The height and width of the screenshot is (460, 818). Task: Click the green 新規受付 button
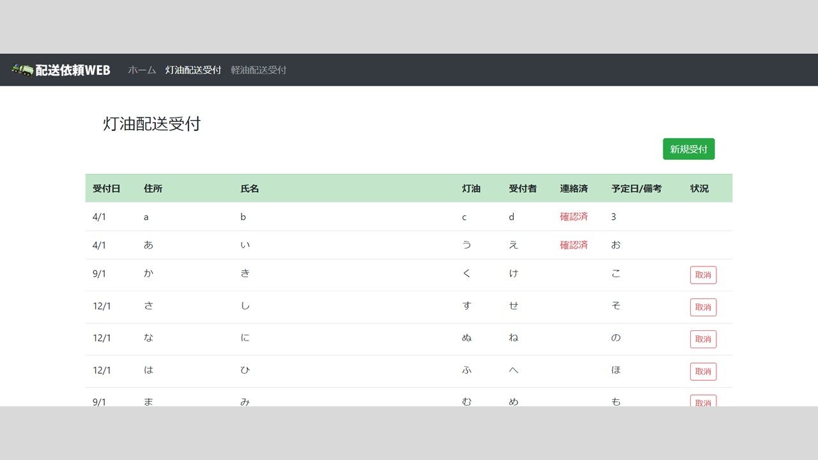[689, 149]
